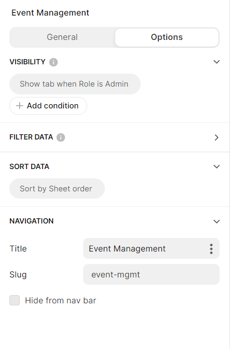Collapse the Navigation section chevron

[217, 221]
